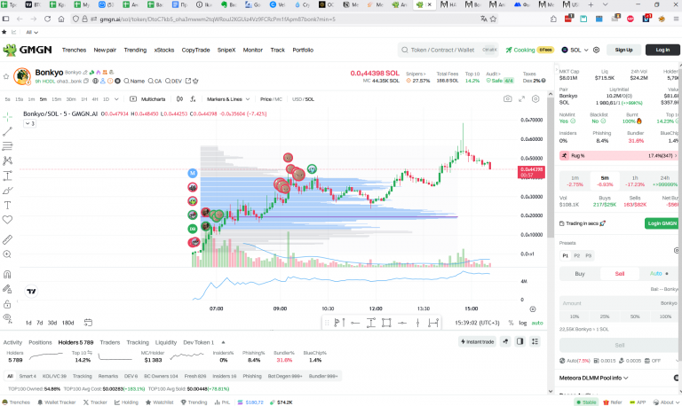Switch to the Activity tab
The image size is (682, 406).
pyautogui.click(x=12, y=342)
